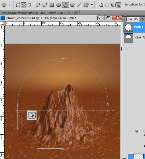Switch to chocolate texture.psb document tab
The height and width of the screenshot is (159, 145).
point(38,13)
